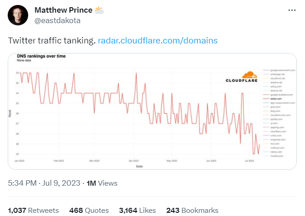This screenshot has height=216, width=305.
Task: Open the @eastdakota profile handle
Action: (x=57, y=20)
